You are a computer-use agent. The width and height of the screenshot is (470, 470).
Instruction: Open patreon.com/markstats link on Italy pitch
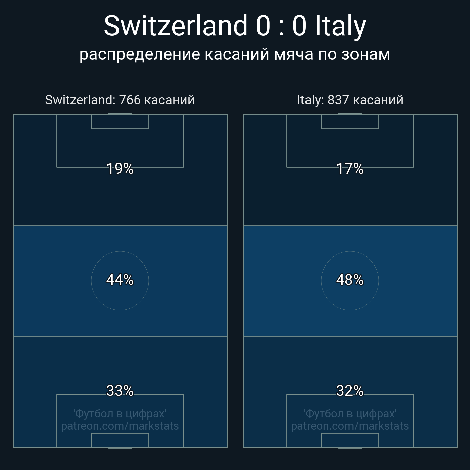[x=350, y=426]
